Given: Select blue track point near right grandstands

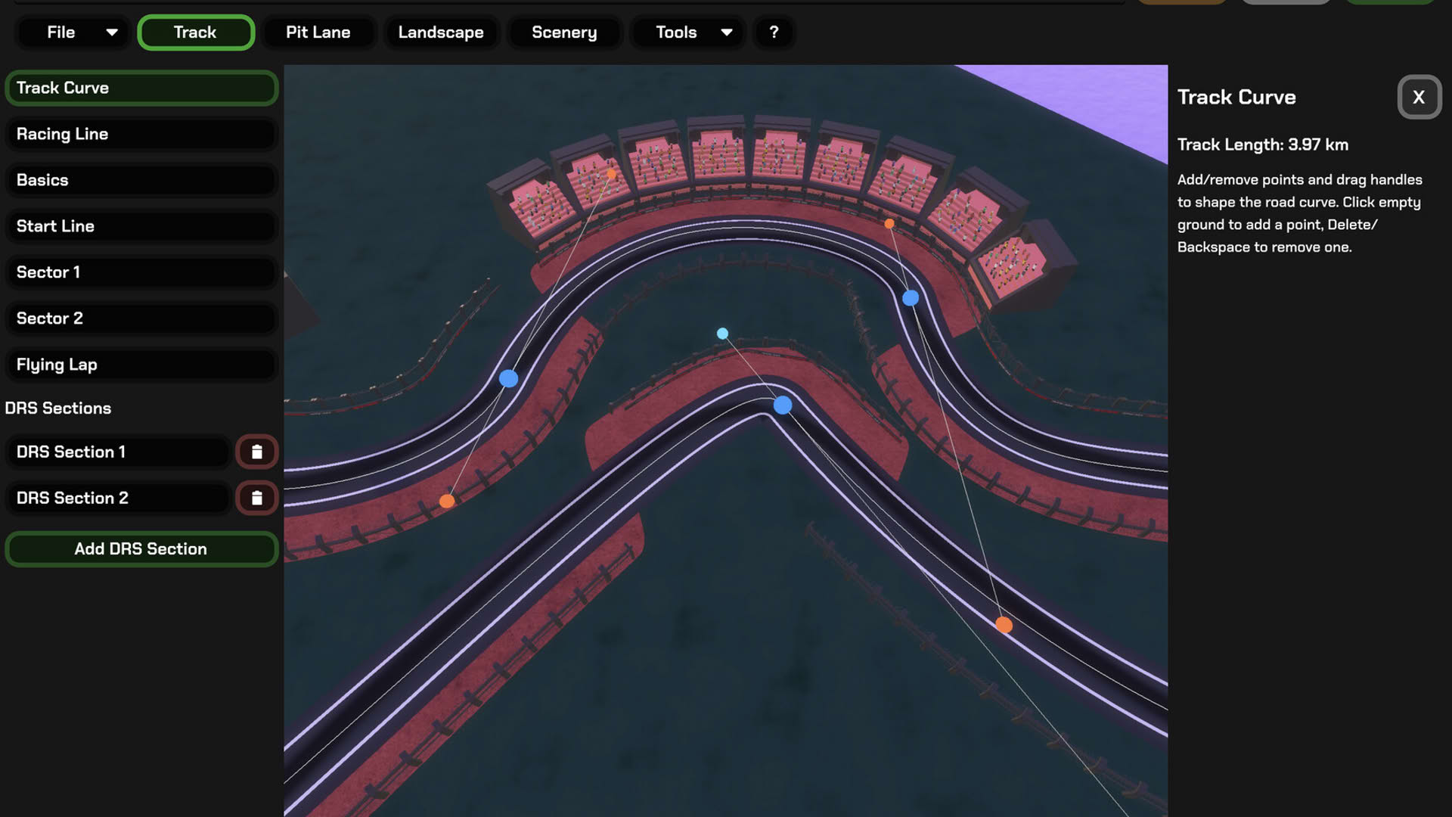Looking at the screenshot, I should pyautogui.click(x=911, y=298).
